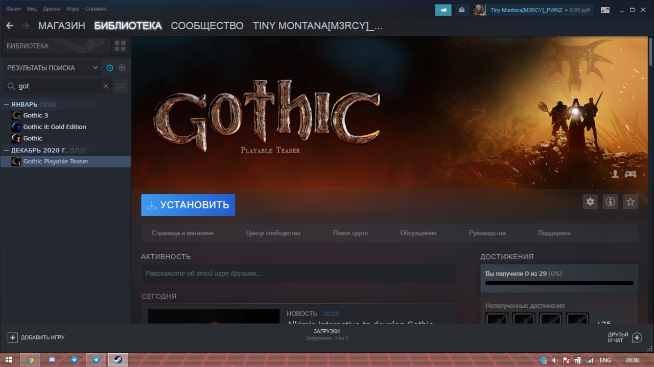Add Gothic Teaser to favorites star
Image resolution: width=654 pixels, height=367 pixels.
pos(630,202)
